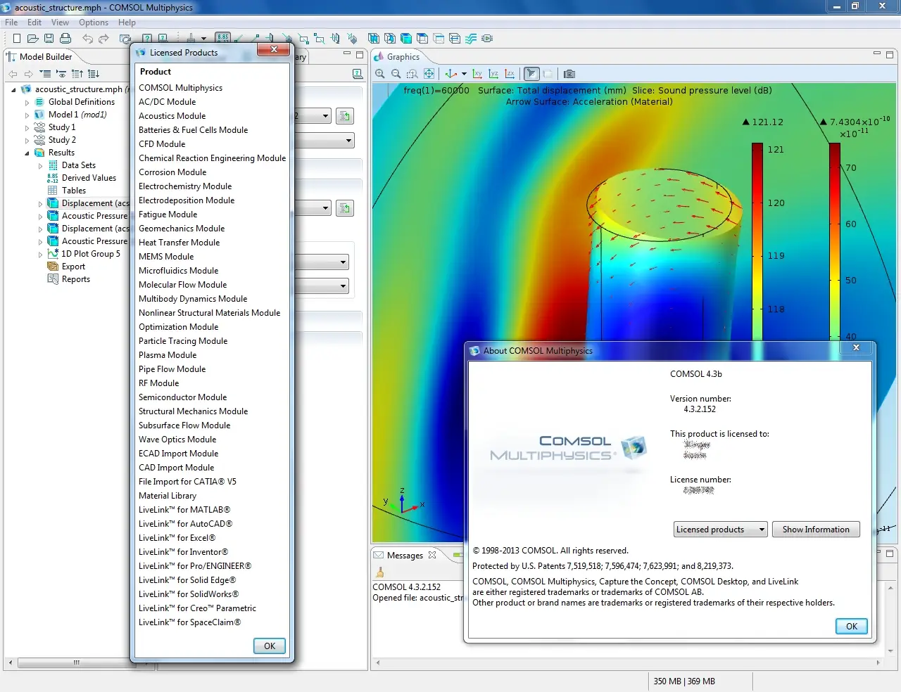Click the Print toolbar icon

pyautogui.click(x=65, y=38)
